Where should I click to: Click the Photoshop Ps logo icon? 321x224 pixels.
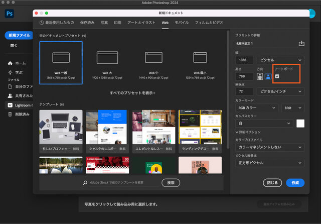click(10, 14)
